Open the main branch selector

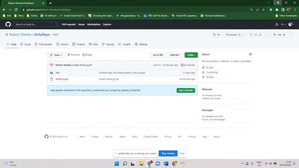pyautogui.click(x=56, y=55)
